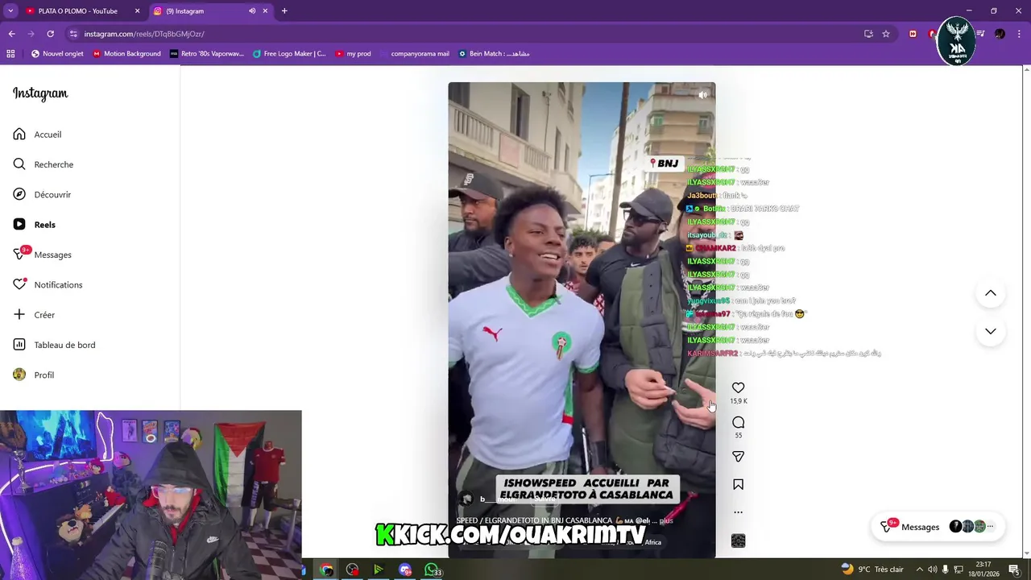The image size is (1031, 580).
Task: Open the red fast-forward extension icon
Action: point(913,34)
